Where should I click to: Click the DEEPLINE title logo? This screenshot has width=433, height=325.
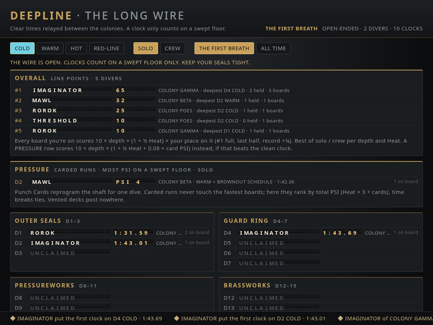41,16
